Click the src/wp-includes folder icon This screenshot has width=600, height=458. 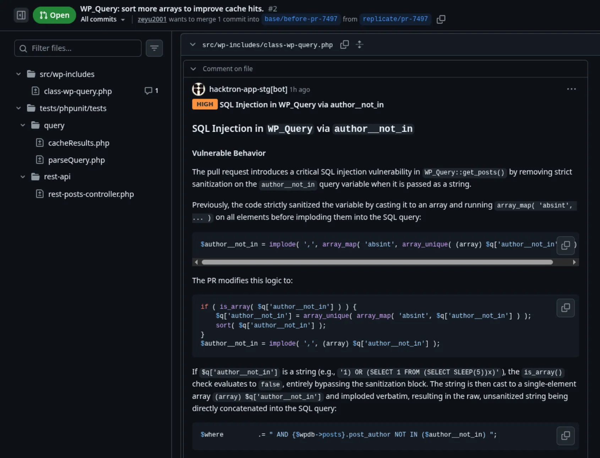31,74
